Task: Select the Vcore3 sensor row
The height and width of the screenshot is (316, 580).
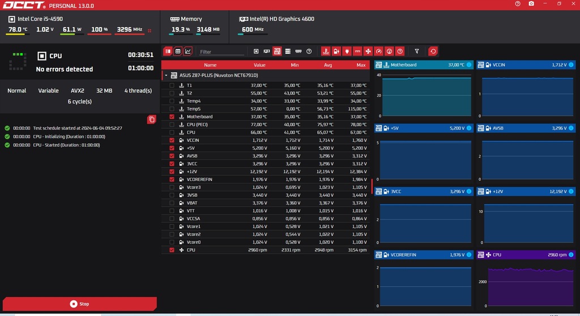Action: click(266, 187)
